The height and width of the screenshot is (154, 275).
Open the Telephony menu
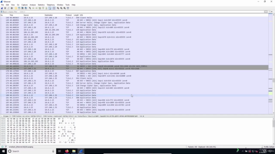51,5
